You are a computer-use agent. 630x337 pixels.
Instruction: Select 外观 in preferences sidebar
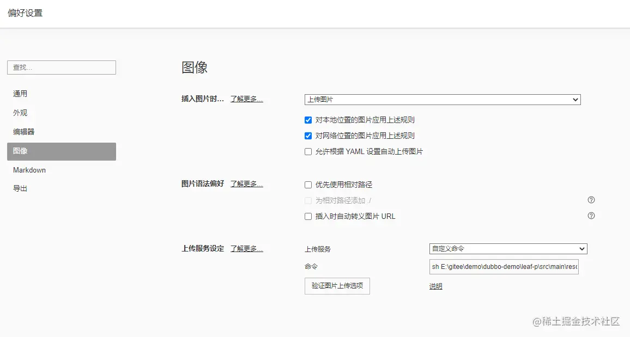click(x=62, y=113)
